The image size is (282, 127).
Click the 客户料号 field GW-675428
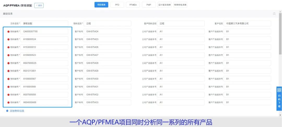tap(107, 63)
